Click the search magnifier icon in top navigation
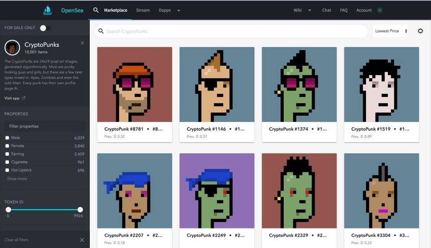The width and height of the screenshot is (431, 248). pyautogui.click(x=96, y=10)
